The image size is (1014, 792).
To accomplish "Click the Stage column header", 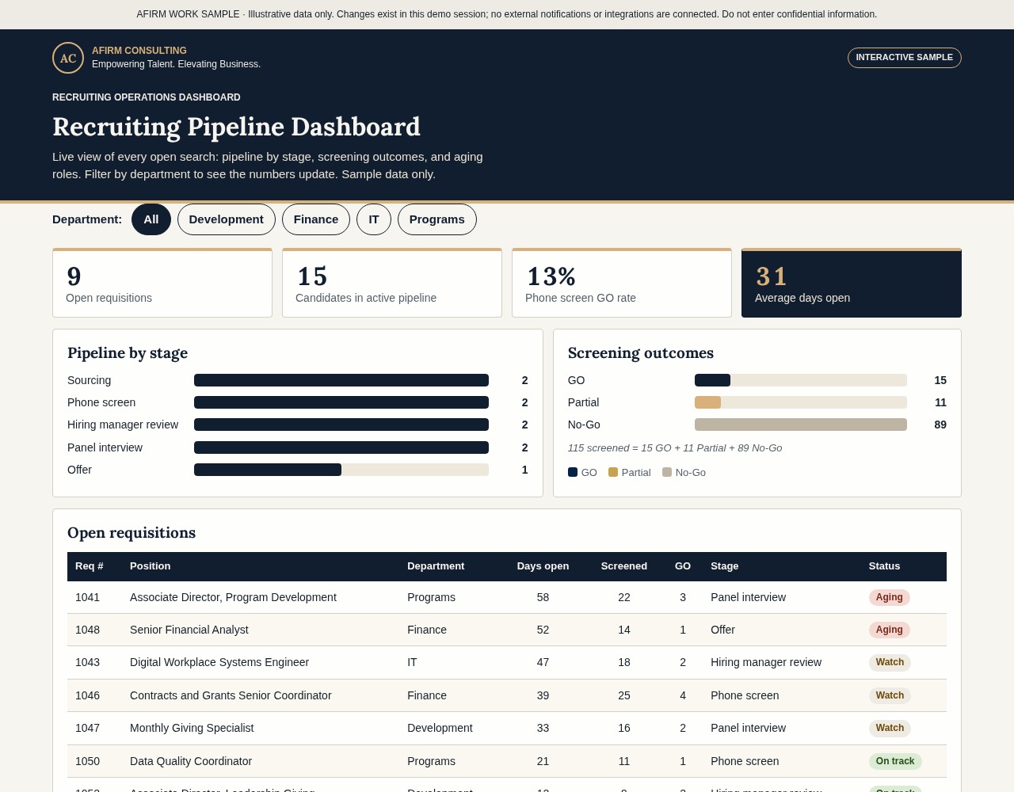I will [725, 566].
